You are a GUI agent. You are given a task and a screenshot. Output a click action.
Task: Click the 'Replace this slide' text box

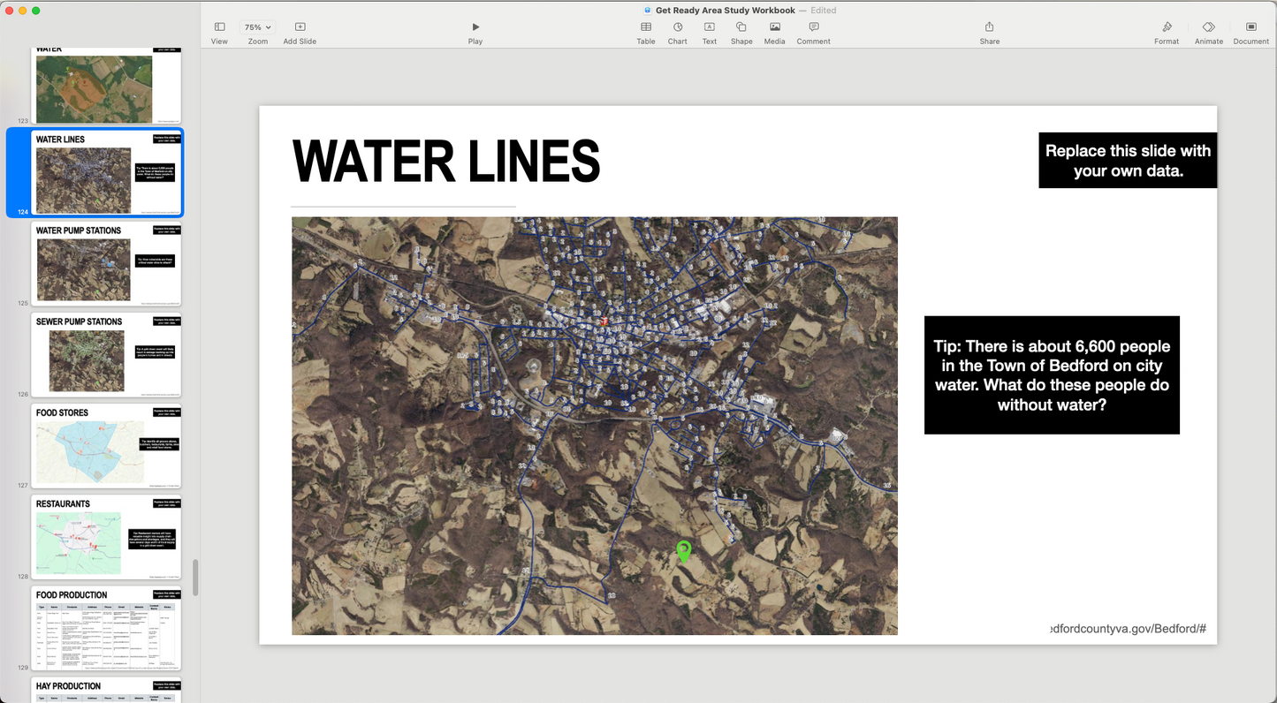pos(1128,161)
